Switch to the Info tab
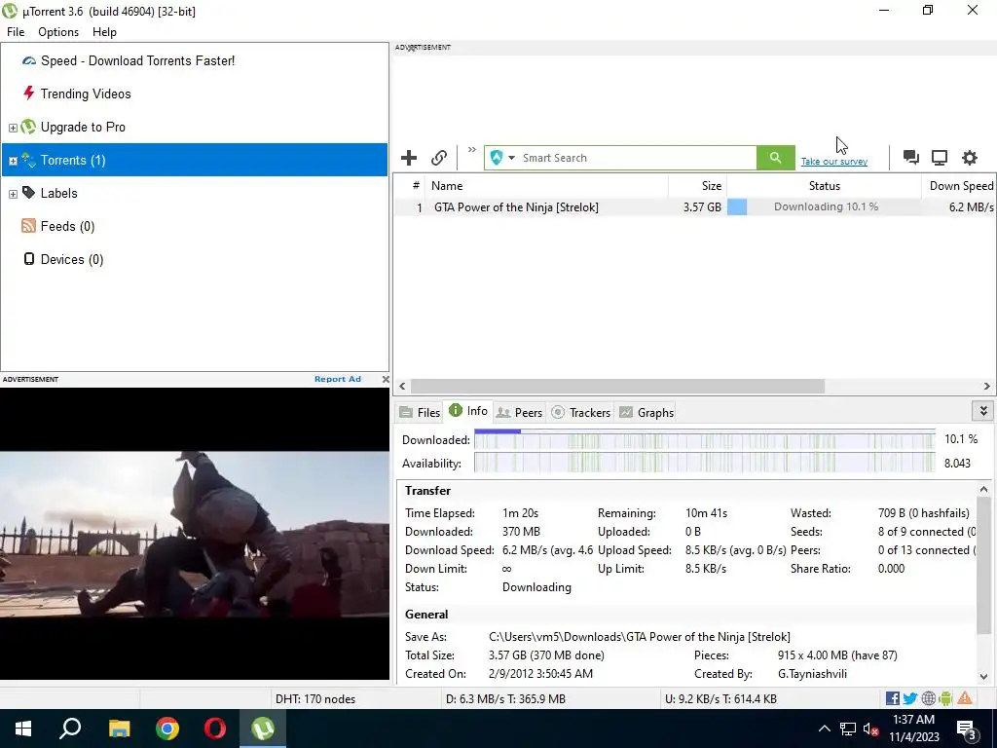Screen dimensions: 997x748 tap(468, 411)
